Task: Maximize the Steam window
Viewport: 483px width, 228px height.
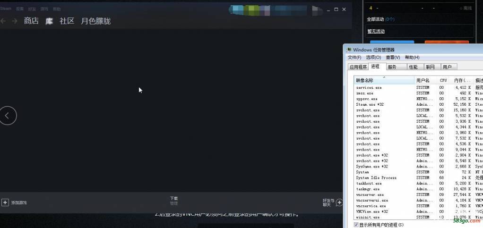Action: pos(336,9)
